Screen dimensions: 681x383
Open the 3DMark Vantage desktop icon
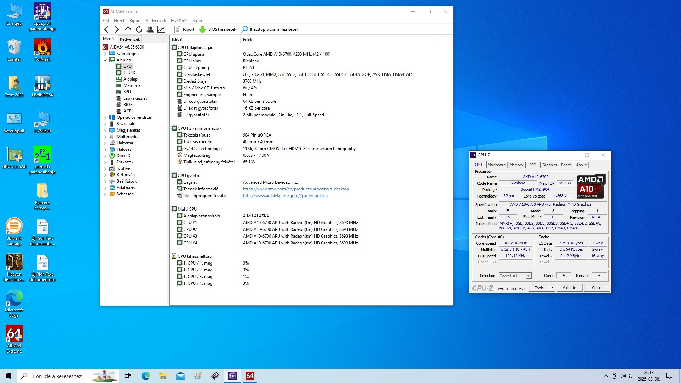point(14,232)
